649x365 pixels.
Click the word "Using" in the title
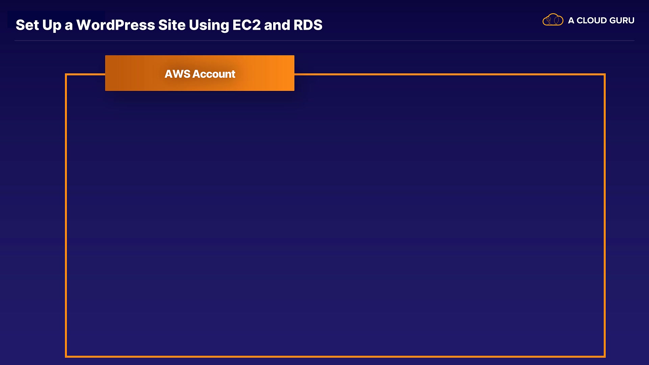[209, 25]
